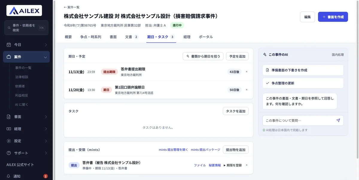Click the document icon in 準備書面の下書きを作成
The height and width of the screenshot is (180, 359).
268,70
